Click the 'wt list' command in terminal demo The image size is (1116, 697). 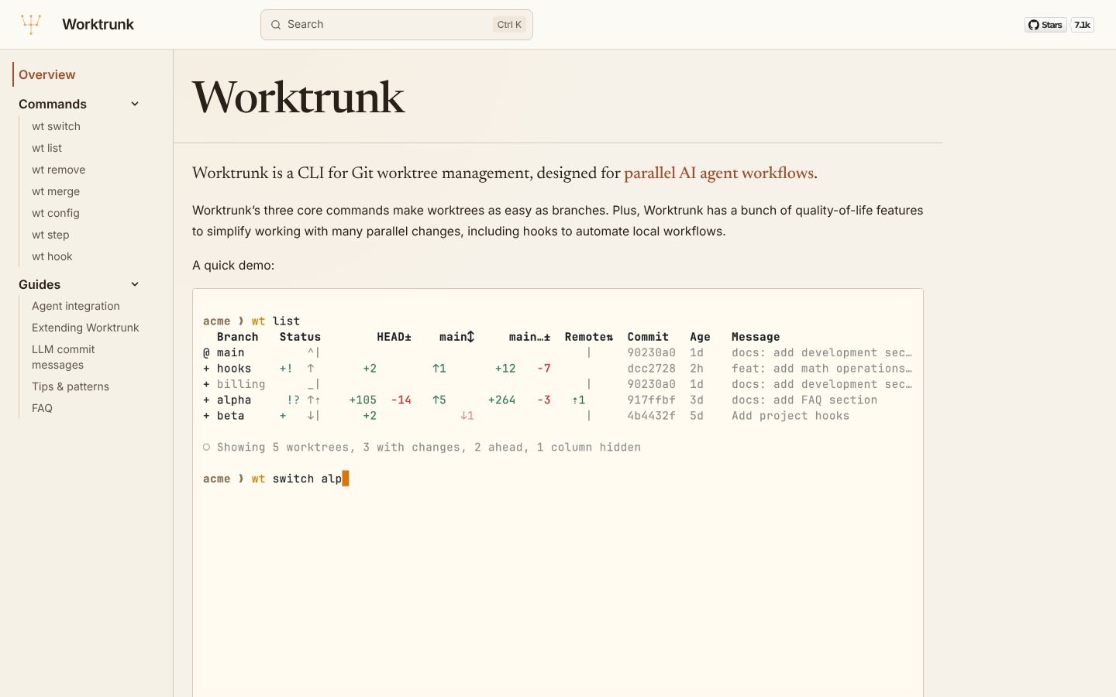click(x=275, y=321)
